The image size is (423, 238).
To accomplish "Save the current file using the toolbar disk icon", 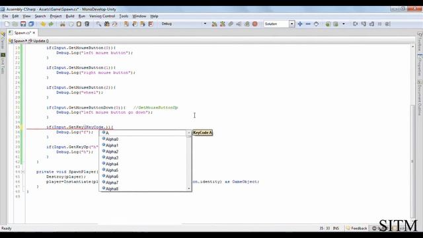I will click(23, 24).
